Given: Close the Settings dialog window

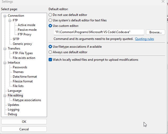Looking at the screenshot, I should 163,2.
